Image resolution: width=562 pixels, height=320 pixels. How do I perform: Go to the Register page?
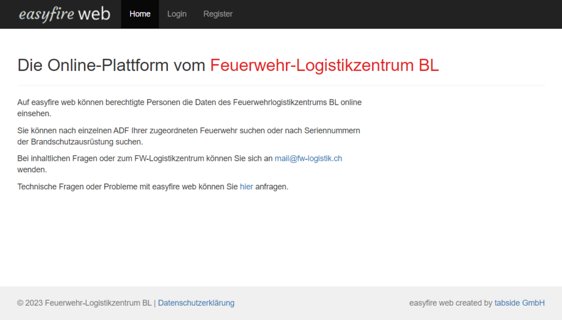pyautogui.click(x=218, y=14)
